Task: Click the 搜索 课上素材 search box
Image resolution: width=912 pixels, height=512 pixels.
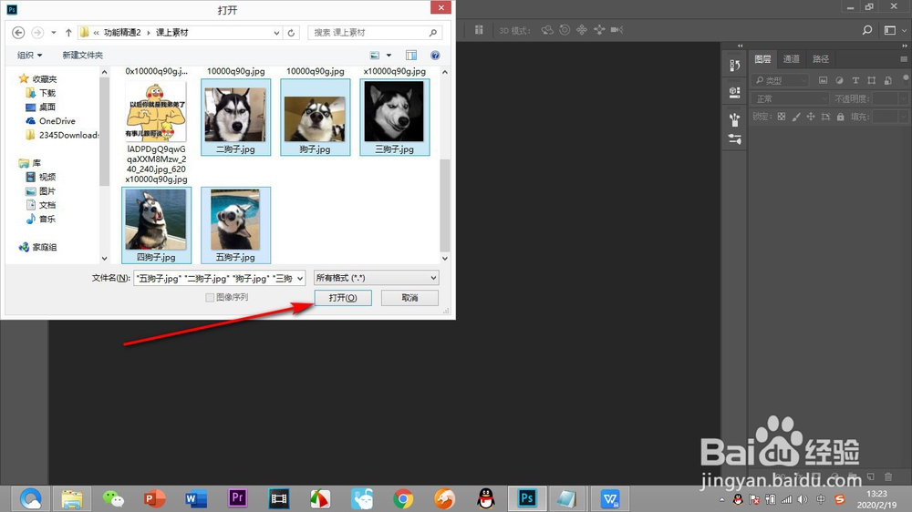Action: point(375,33)
